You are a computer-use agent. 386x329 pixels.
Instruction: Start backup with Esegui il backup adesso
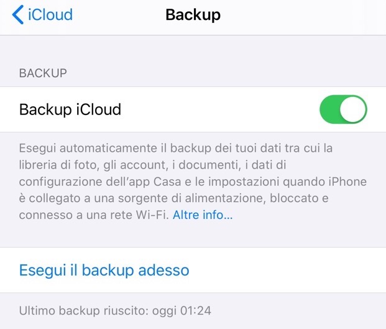click(x=104, y=270)
